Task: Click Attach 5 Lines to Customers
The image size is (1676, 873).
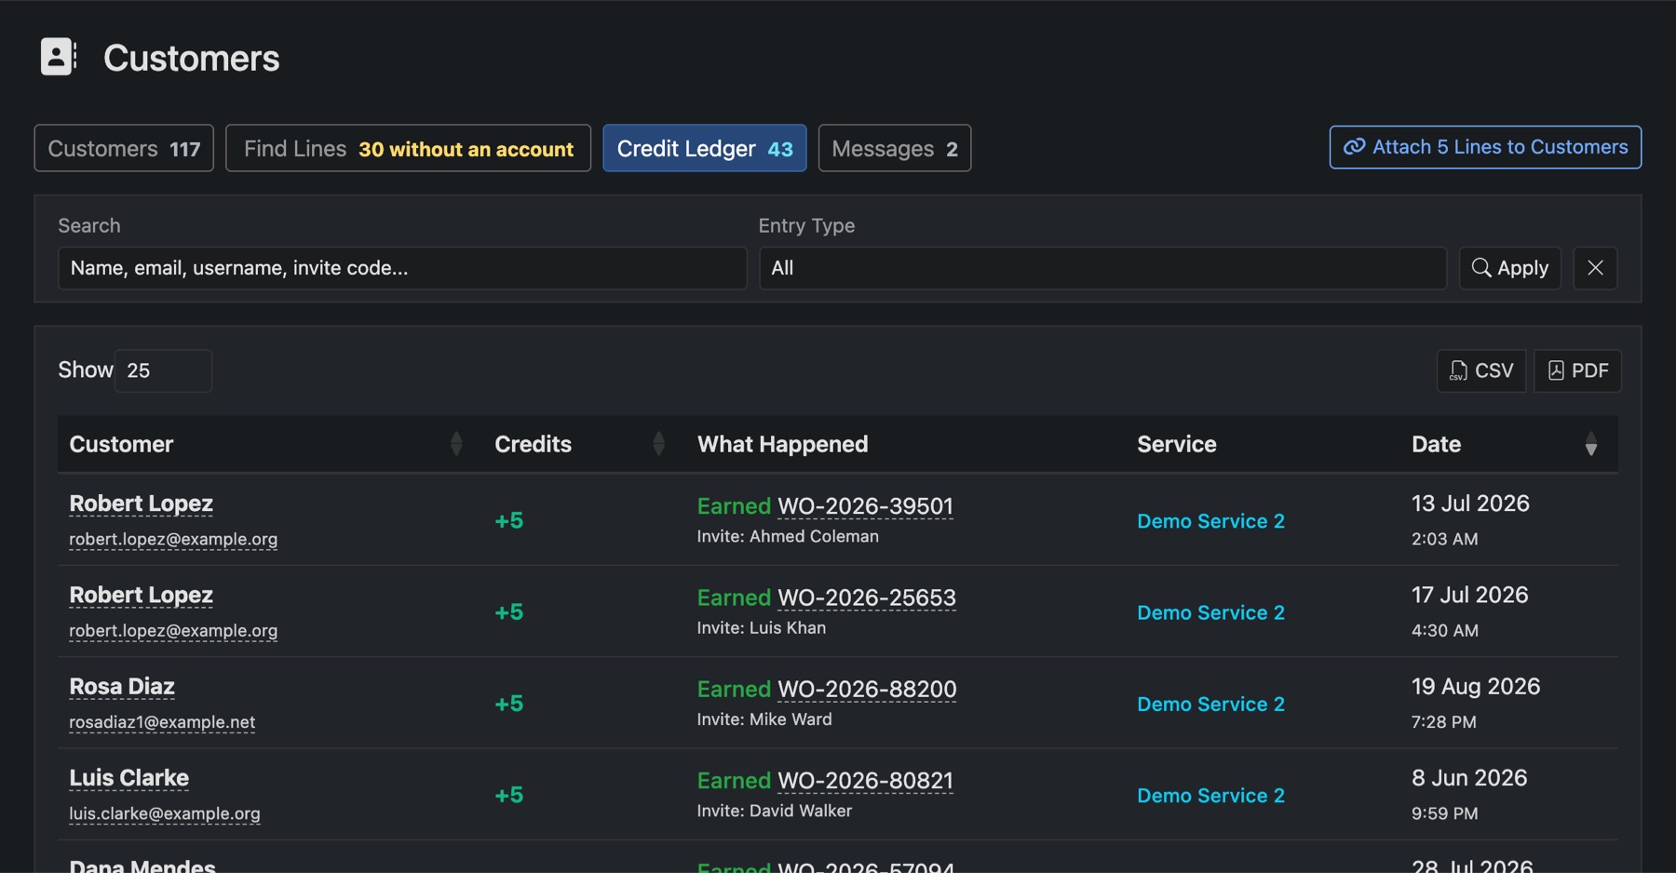Action: coord(1485,147)
